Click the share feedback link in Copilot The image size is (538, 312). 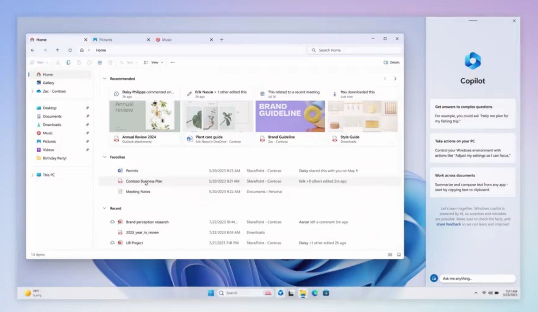(448, 224)
